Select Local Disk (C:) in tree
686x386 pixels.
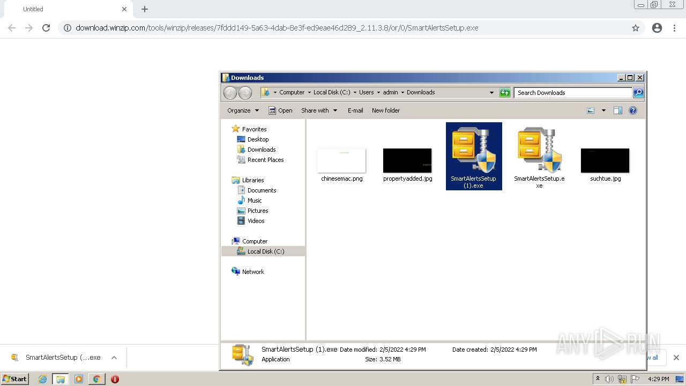(263, 251)
